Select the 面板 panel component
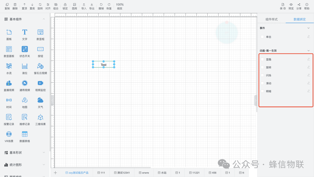This screenshot has width=314, height=177. [x=9, y=35]
